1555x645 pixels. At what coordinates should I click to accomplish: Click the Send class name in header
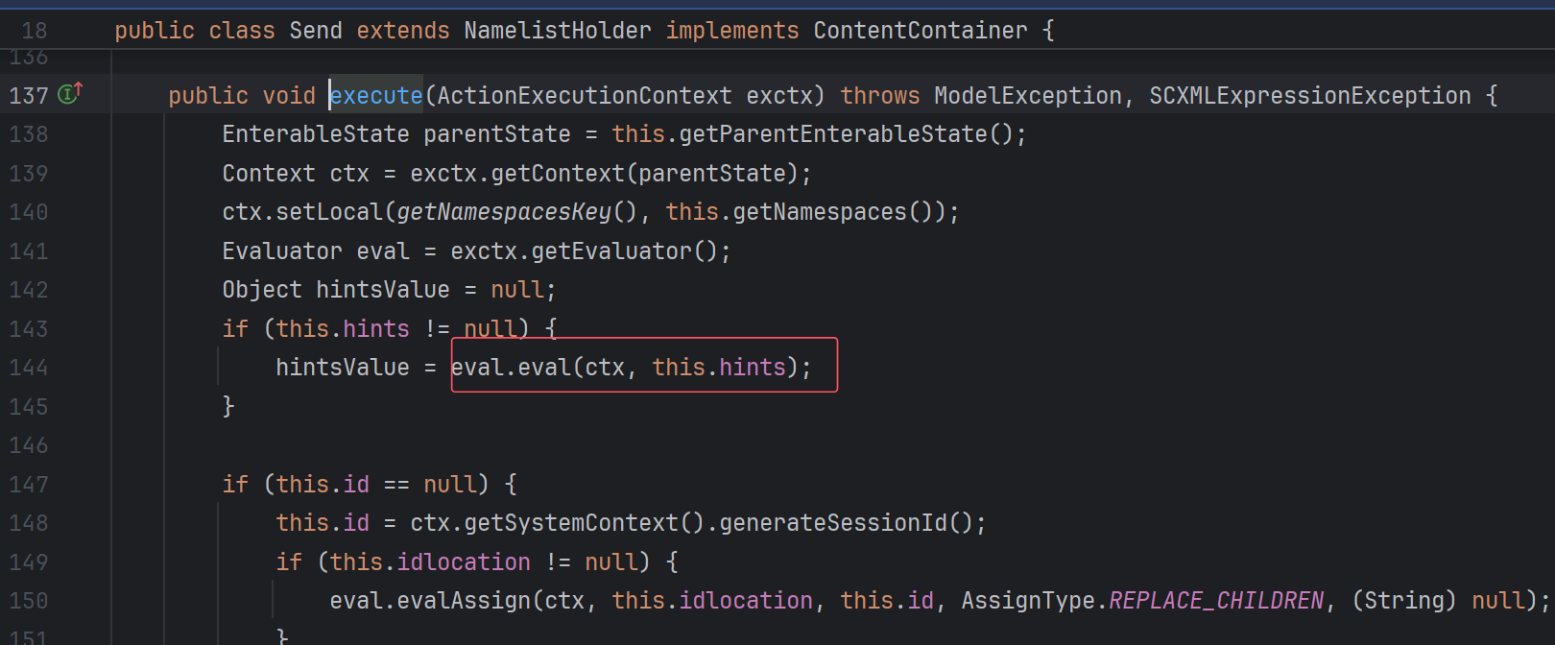click(316, 31)
